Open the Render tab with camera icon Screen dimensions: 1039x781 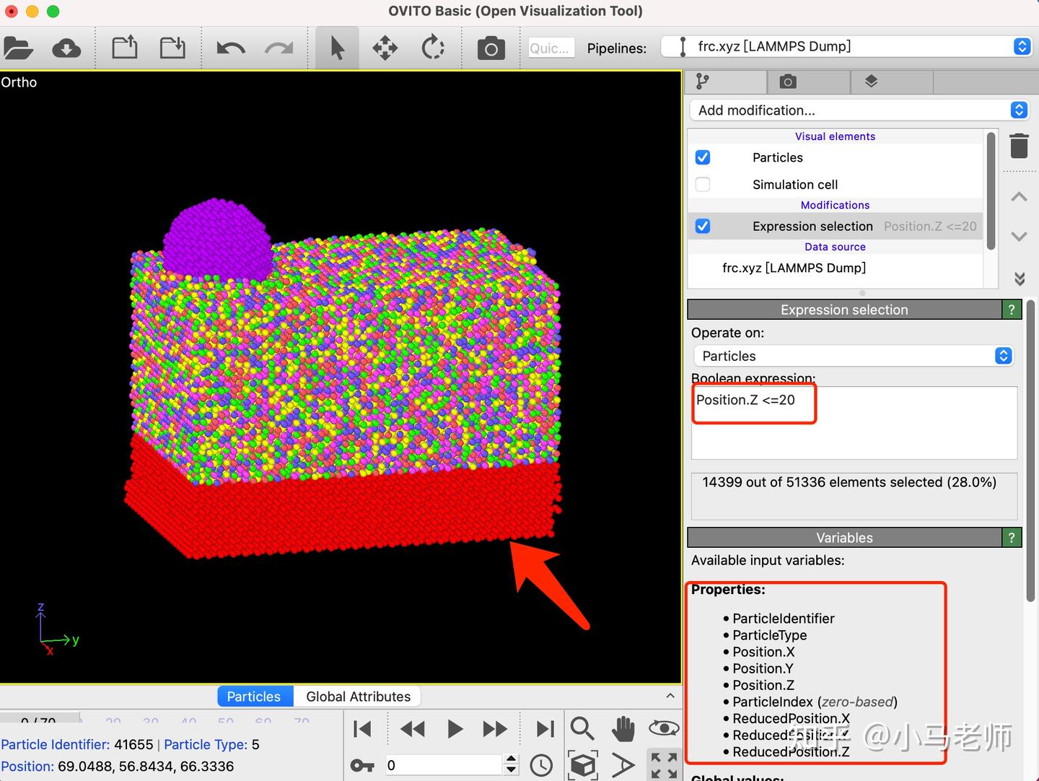coord(788,82)
